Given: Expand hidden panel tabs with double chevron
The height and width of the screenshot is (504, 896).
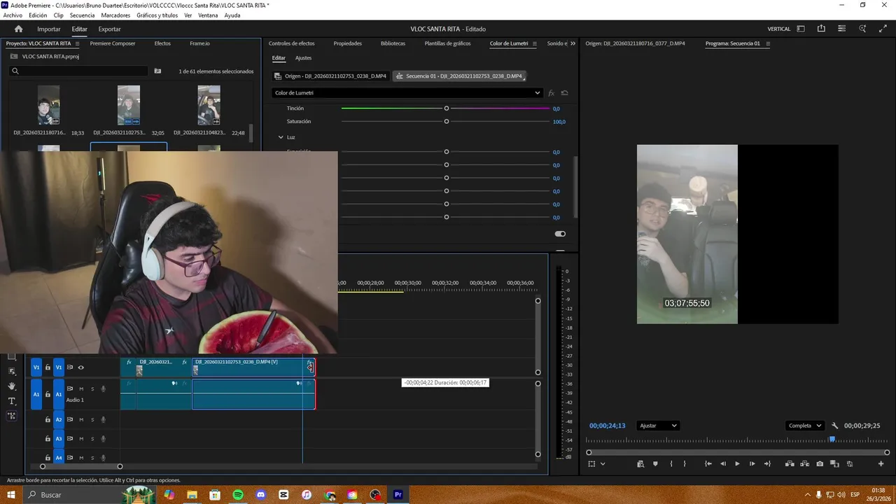Looking at the screenshot, I should point(573,43).
